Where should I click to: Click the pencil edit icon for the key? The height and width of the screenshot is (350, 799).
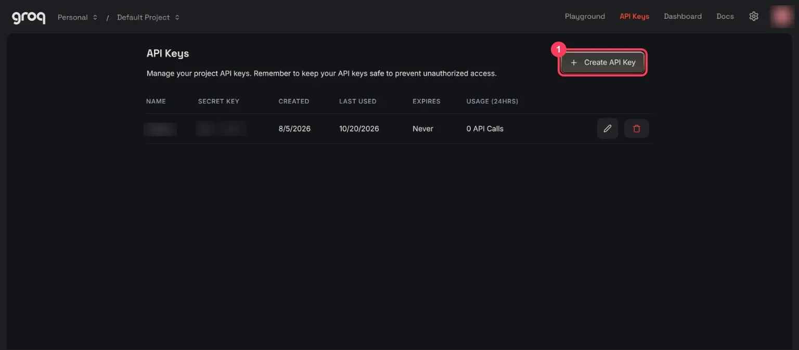pos(607,128)
